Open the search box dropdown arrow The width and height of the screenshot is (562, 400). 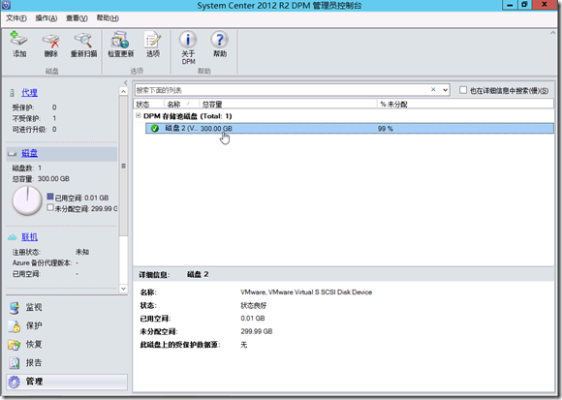445,90
